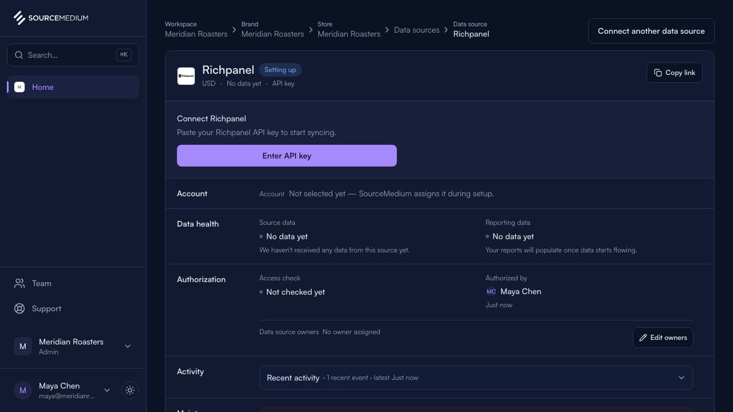
Task: Click the "No owner assigned" text
Action: point(351,332)
